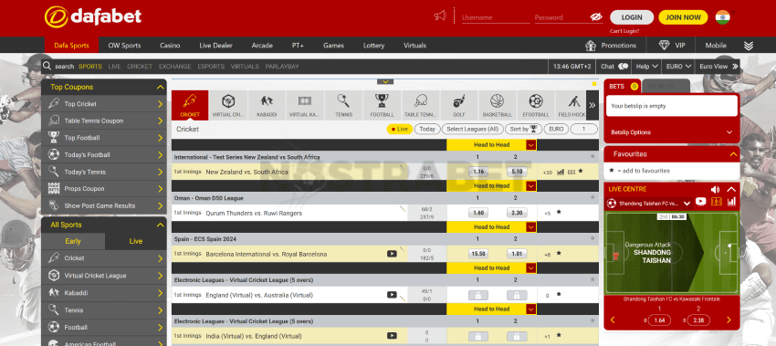Image resolution: width=776 pixels, height=346 pixels.
Task: Open Shandong Taishan match selector dropdown
Action: 649,203
